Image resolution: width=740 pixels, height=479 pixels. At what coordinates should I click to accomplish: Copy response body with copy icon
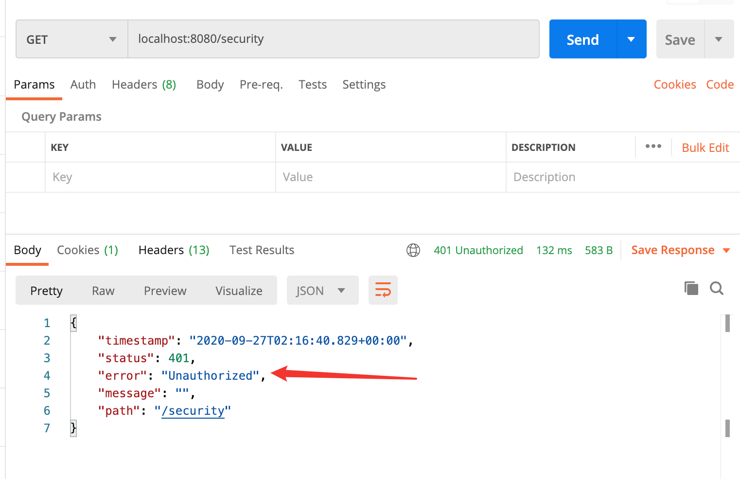691,288
